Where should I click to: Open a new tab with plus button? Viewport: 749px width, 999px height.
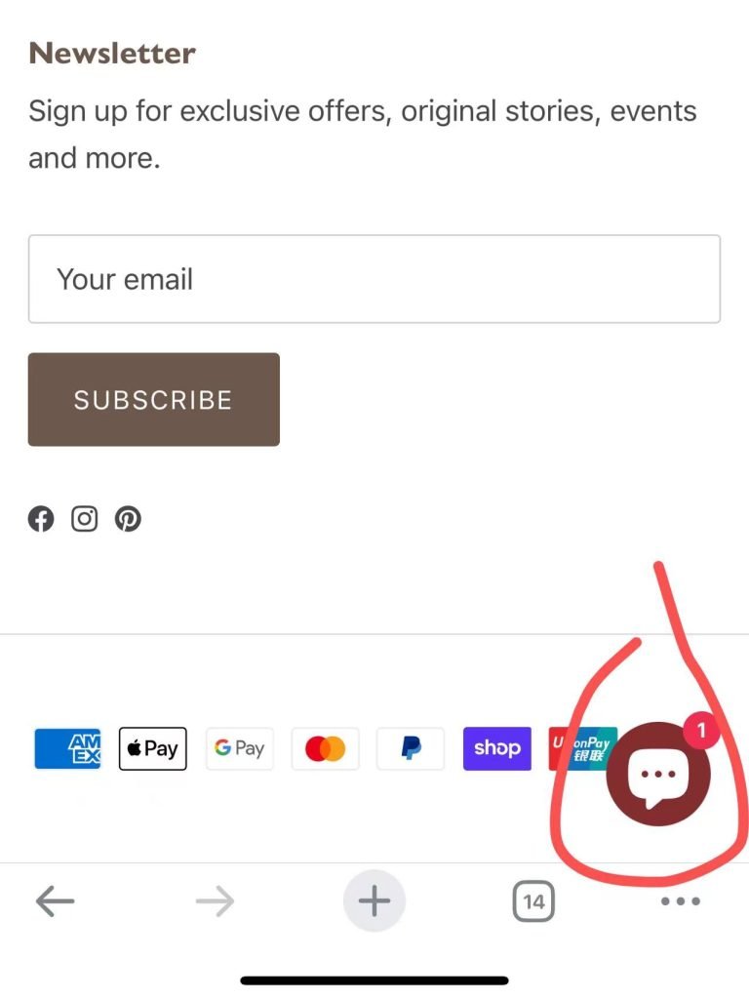point(374,900)
